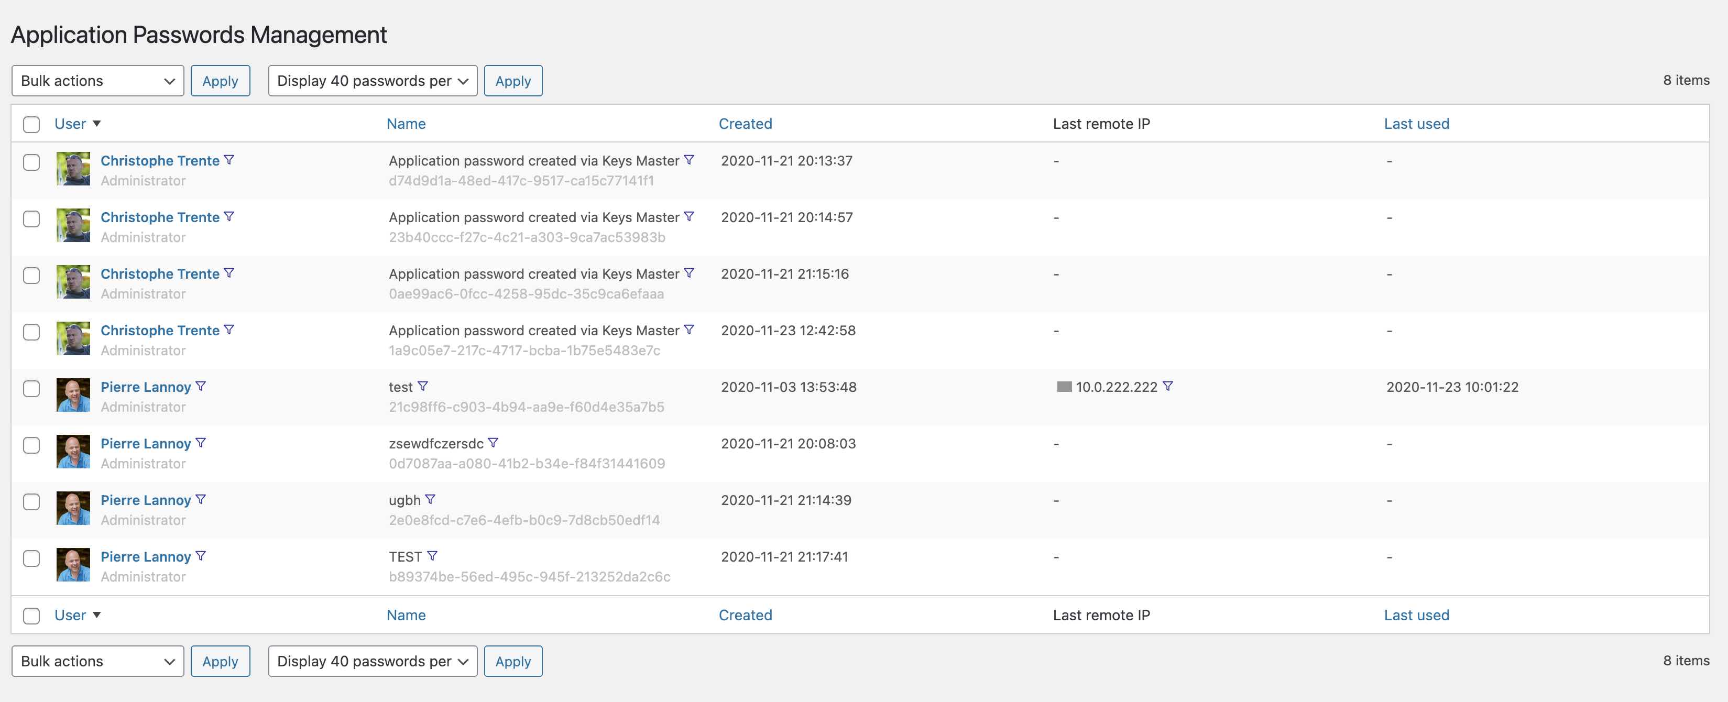
Task: Click Pierre Lannoy avatar in 'test' row
Action: click(x=73, y=395)
